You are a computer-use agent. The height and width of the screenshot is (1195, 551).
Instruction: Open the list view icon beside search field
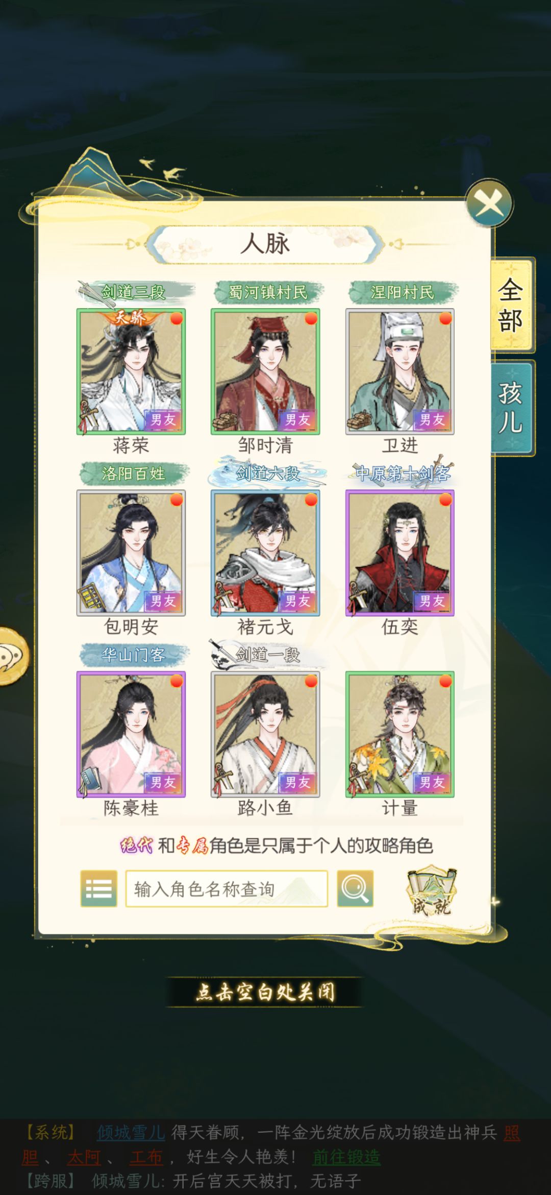pyautogui.click(x=98, y=889)
